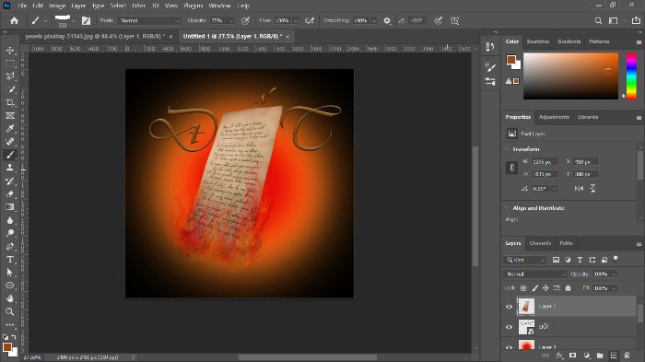Switch to the Channels tab

(x=540, y=243)
